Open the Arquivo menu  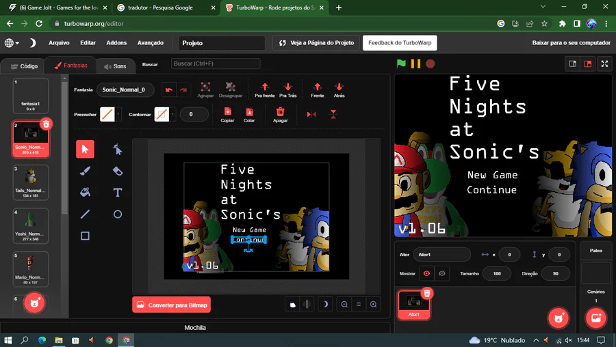pyautogui.click(x=59, y=43)
